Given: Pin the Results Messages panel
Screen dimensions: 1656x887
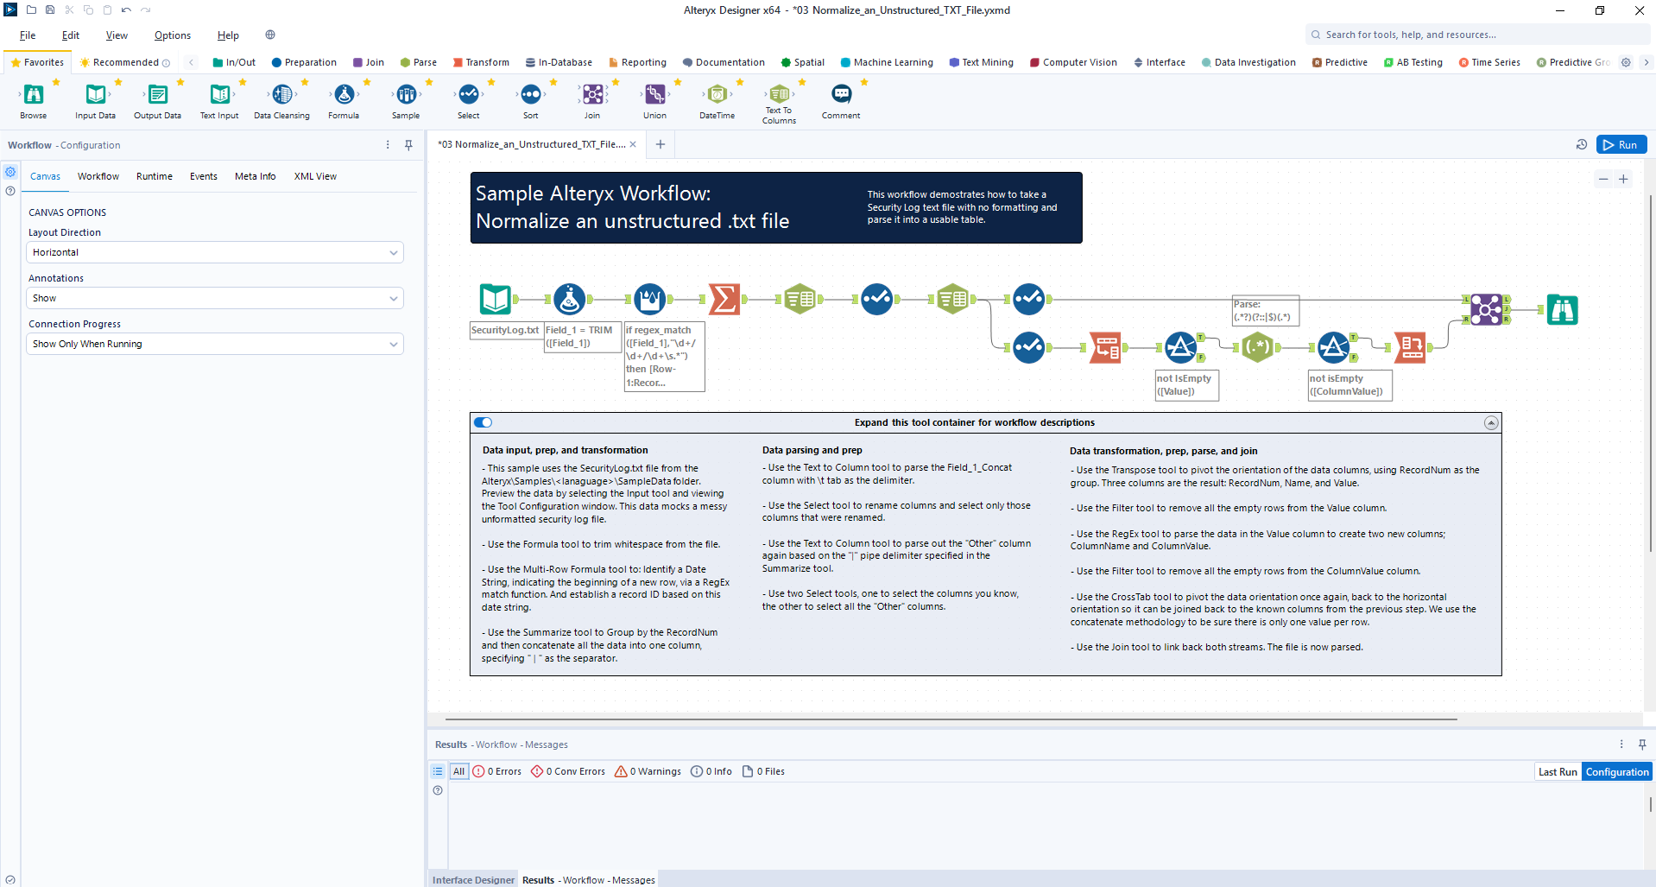Looking at the screenshot, I should point(1640,744).
